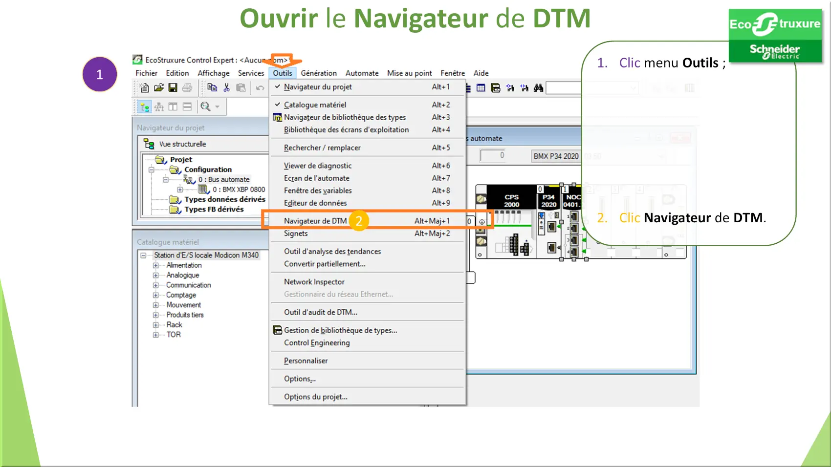Open Options... menu entry
This screenshot has width=831, height=467.
[367, 379]
